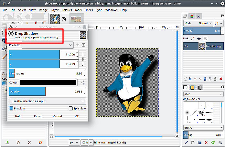Image resolution: width=225 pixels, height=147 pixels.
Task: Create a new layer group
Action: (190, 79)
